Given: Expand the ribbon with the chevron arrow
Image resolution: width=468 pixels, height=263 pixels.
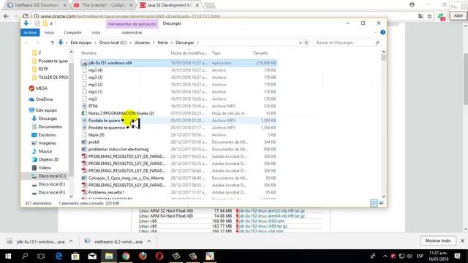Looking at the screenshot, I should click(x=375, y=32).
